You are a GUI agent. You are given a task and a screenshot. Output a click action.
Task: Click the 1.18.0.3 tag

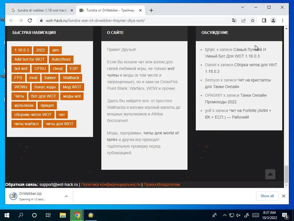point(22,50)
